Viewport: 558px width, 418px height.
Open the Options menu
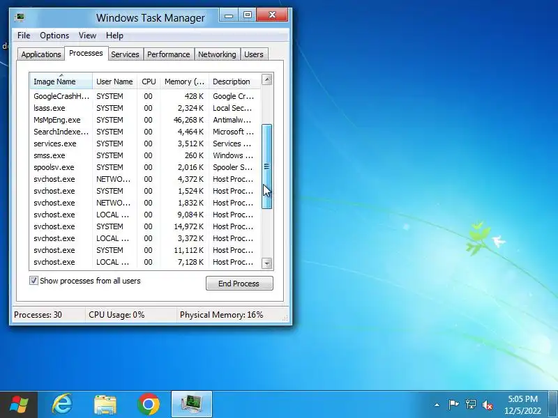click(54, 36)
